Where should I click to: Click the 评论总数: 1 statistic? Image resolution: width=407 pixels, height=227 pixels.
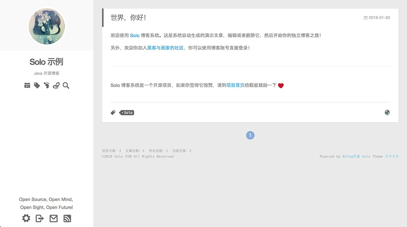[x=158, y=151]
